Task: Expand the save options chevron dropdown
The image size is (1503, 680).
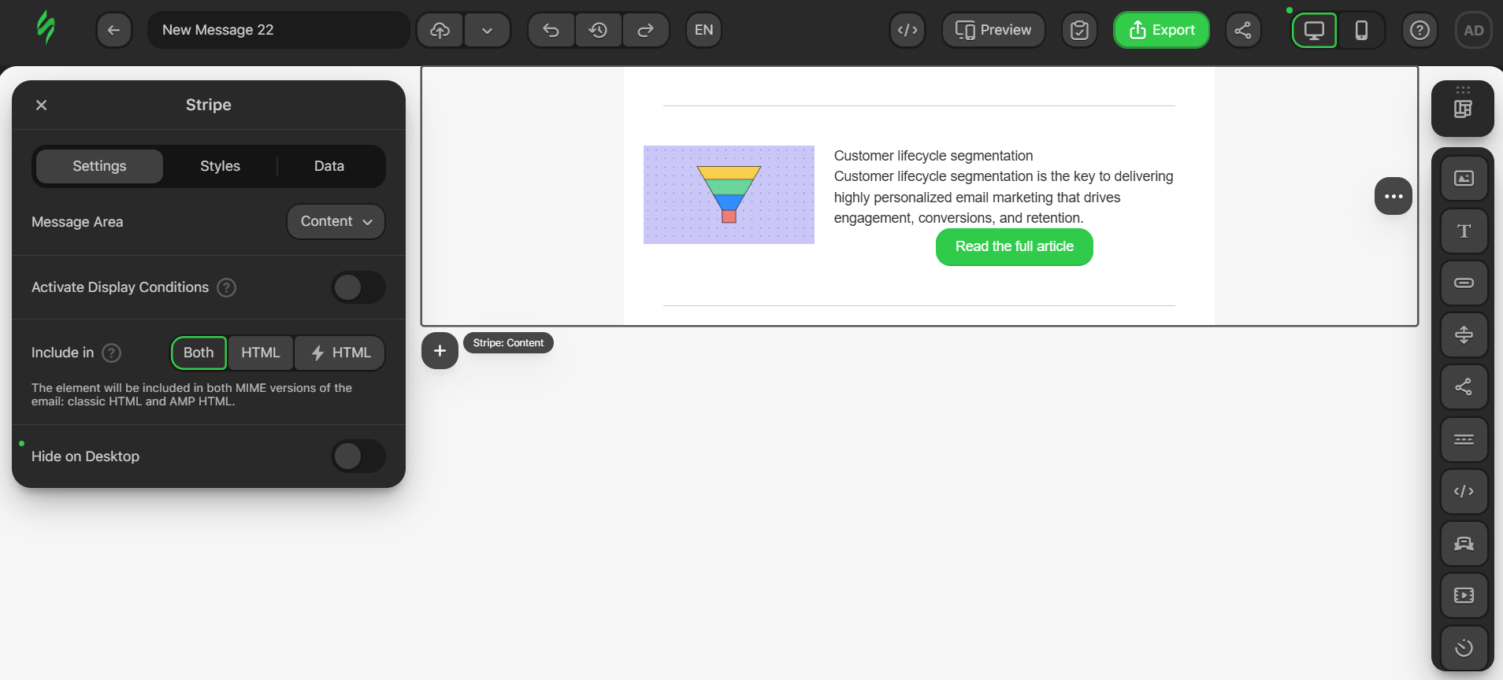Action: [x=487, y=30]
